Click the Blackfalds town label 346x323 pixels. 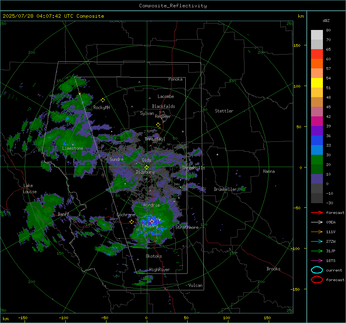[x=163, y=106]
